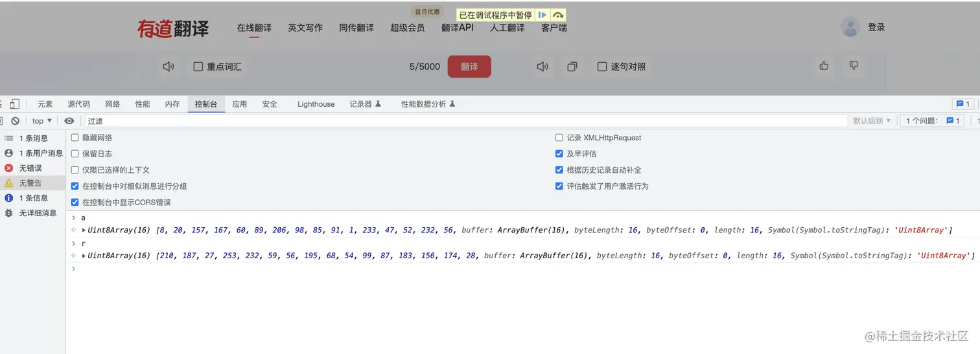Expand second Uint8Array output starting with 210, 187
Viewport: 980px width, 354px height.
[x=84, y=256]
